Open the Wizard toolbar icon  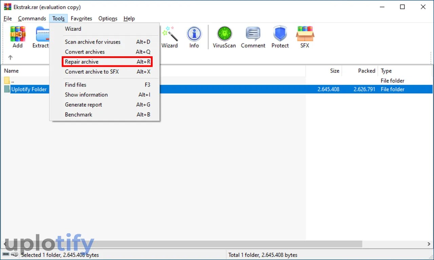click(170, 37)
